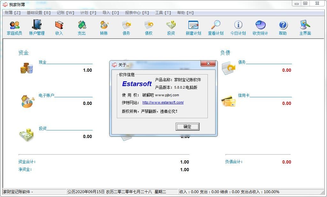Maximize the 我家账簿 window
The height and width of the screenshot is (197, 327).
tap(305, 3)
